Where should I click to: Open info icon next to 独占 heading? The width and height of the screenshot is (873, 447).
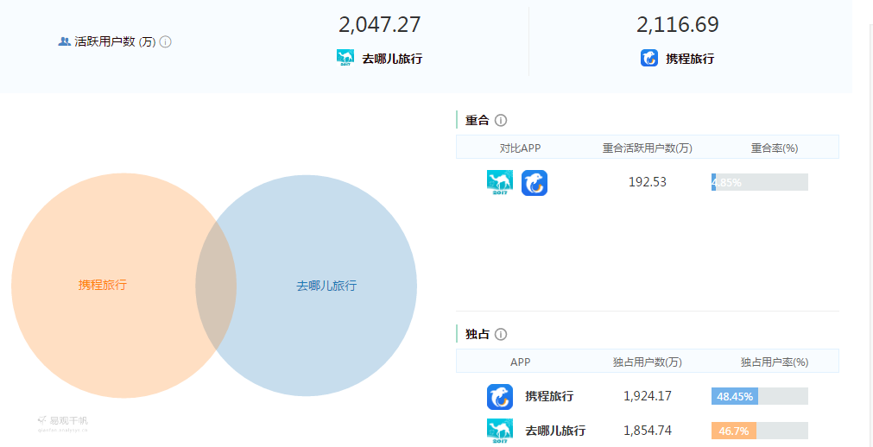click(x=501, y=335)
